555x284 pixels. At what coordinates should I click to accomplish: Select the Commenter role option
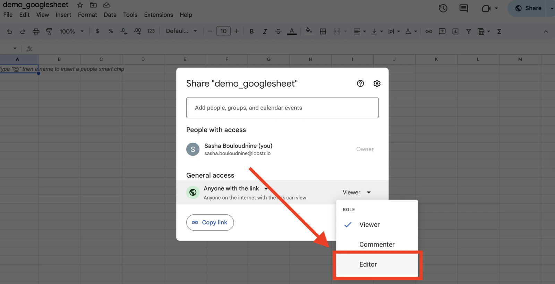pyautogui.click(x=377, y=245)
